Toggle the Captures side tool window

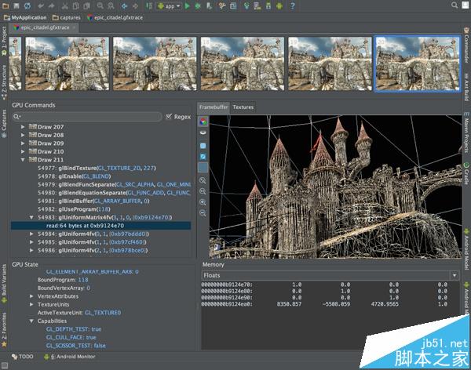[x=4, y=123]
